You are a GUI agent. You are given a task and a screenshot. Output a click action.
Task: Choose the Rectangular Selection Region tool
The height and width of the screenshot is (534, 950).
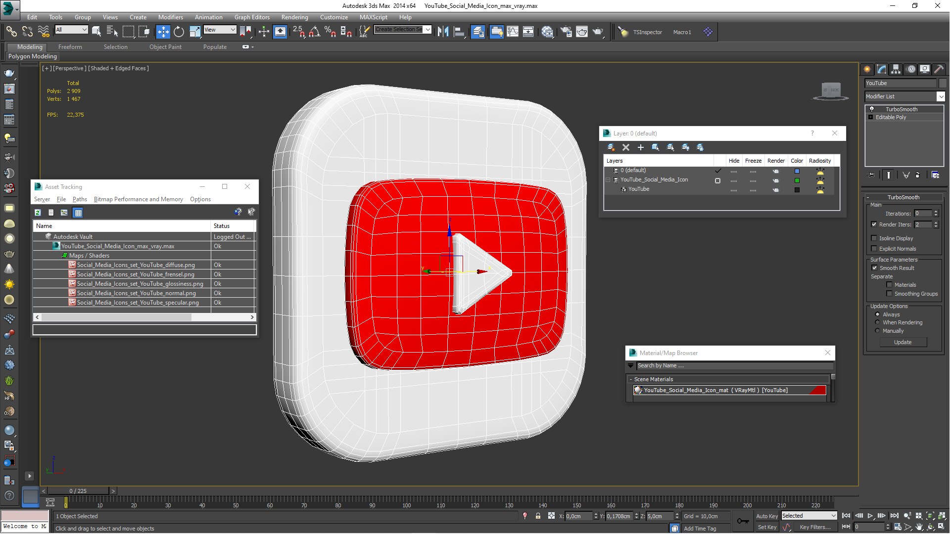click(x=128, y=32)
